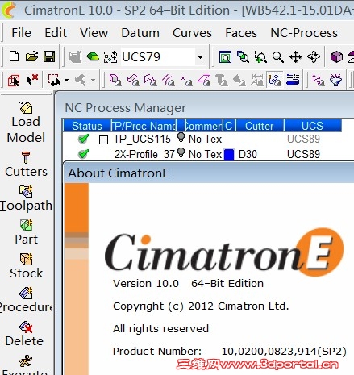This screenshot has height=375, width=354.
Task: Open the Curves menu
Action: tap(192, 33)
